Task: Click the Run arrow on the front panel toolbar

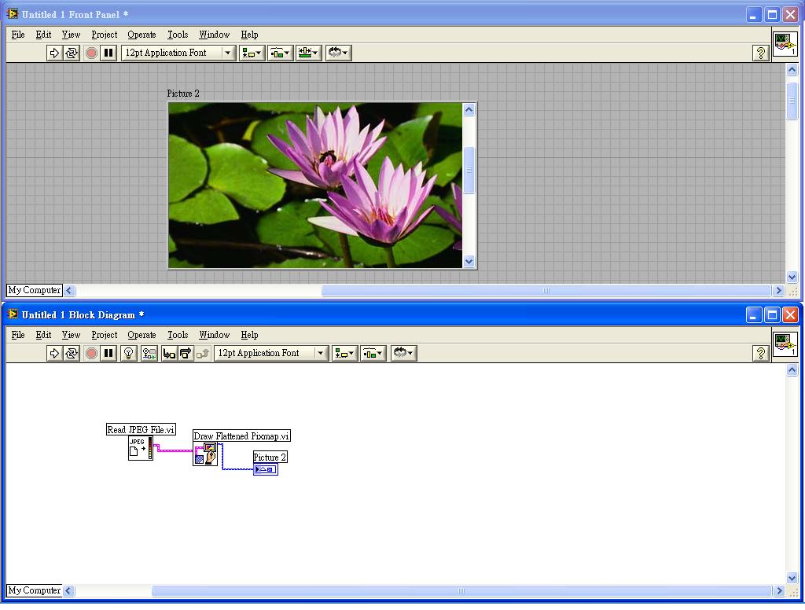Action: coord(54,53)
